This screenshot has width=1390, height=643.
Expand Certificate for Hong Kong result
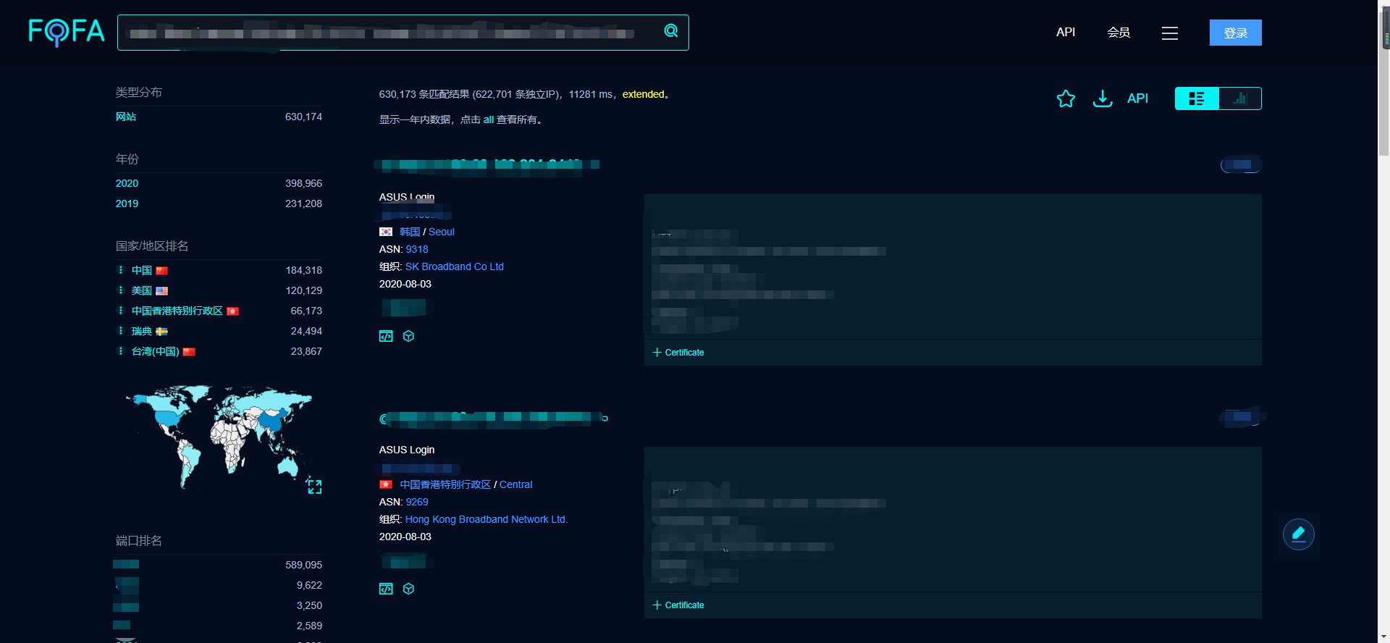coord(678,605)
